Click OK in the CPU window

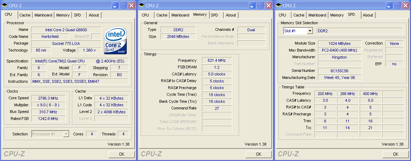click(122, 154)
